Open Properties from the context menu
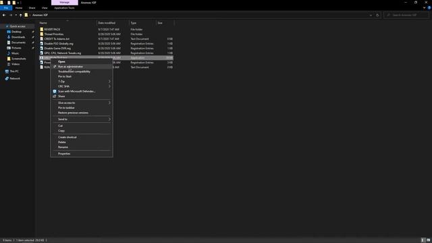 [x=82, y=154]
